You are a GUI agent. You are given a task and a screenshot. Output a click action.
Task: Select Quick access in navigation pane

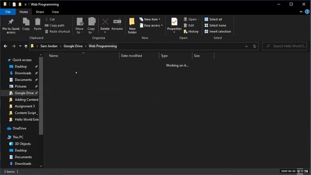click(x=22, y=60)
